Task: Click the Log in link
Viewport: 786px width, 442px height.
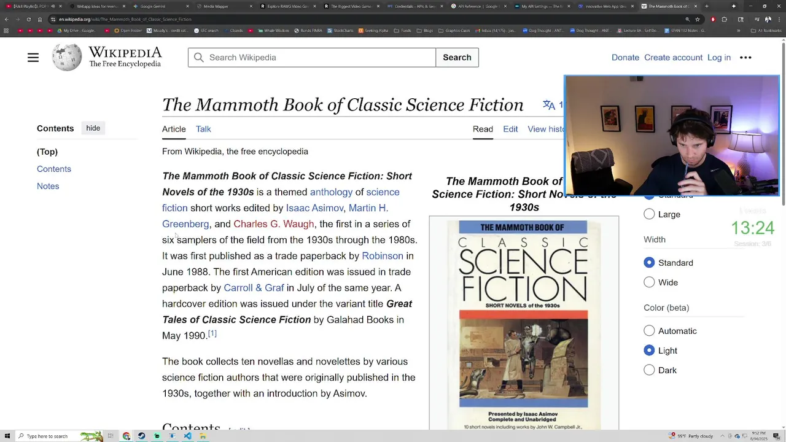Action: click(x=719, y=58)
